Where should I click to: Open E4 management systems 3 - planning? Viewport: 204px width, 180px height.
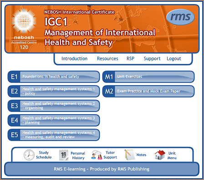click(54, 120)
